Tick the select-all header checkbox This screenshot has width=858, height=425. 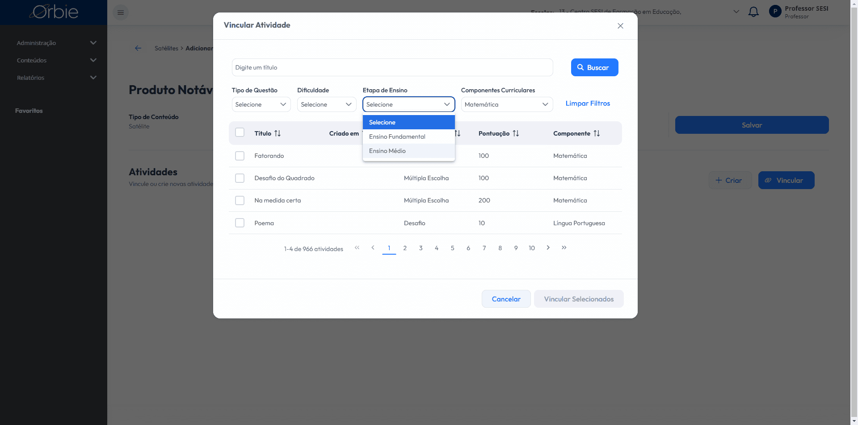(x=240, y=132)
